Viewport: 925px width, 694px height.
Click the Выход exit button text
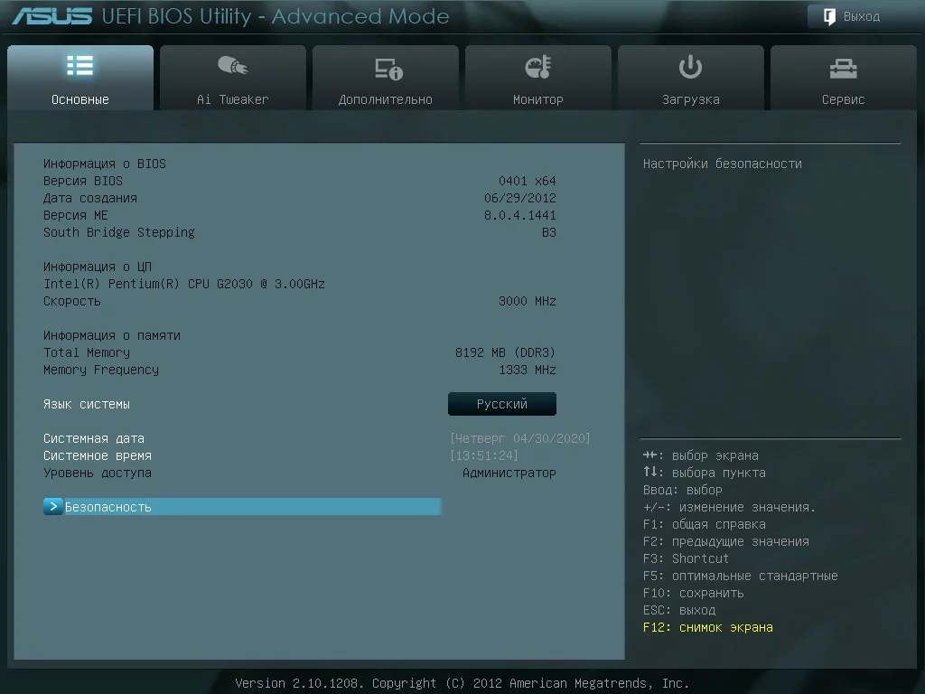[861, 16]
